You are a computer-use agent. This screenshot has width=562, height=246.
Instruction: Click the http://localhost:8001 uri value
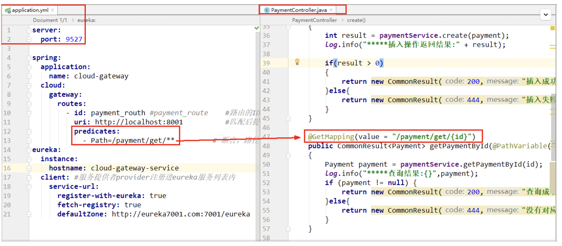[x=139, y=122]
